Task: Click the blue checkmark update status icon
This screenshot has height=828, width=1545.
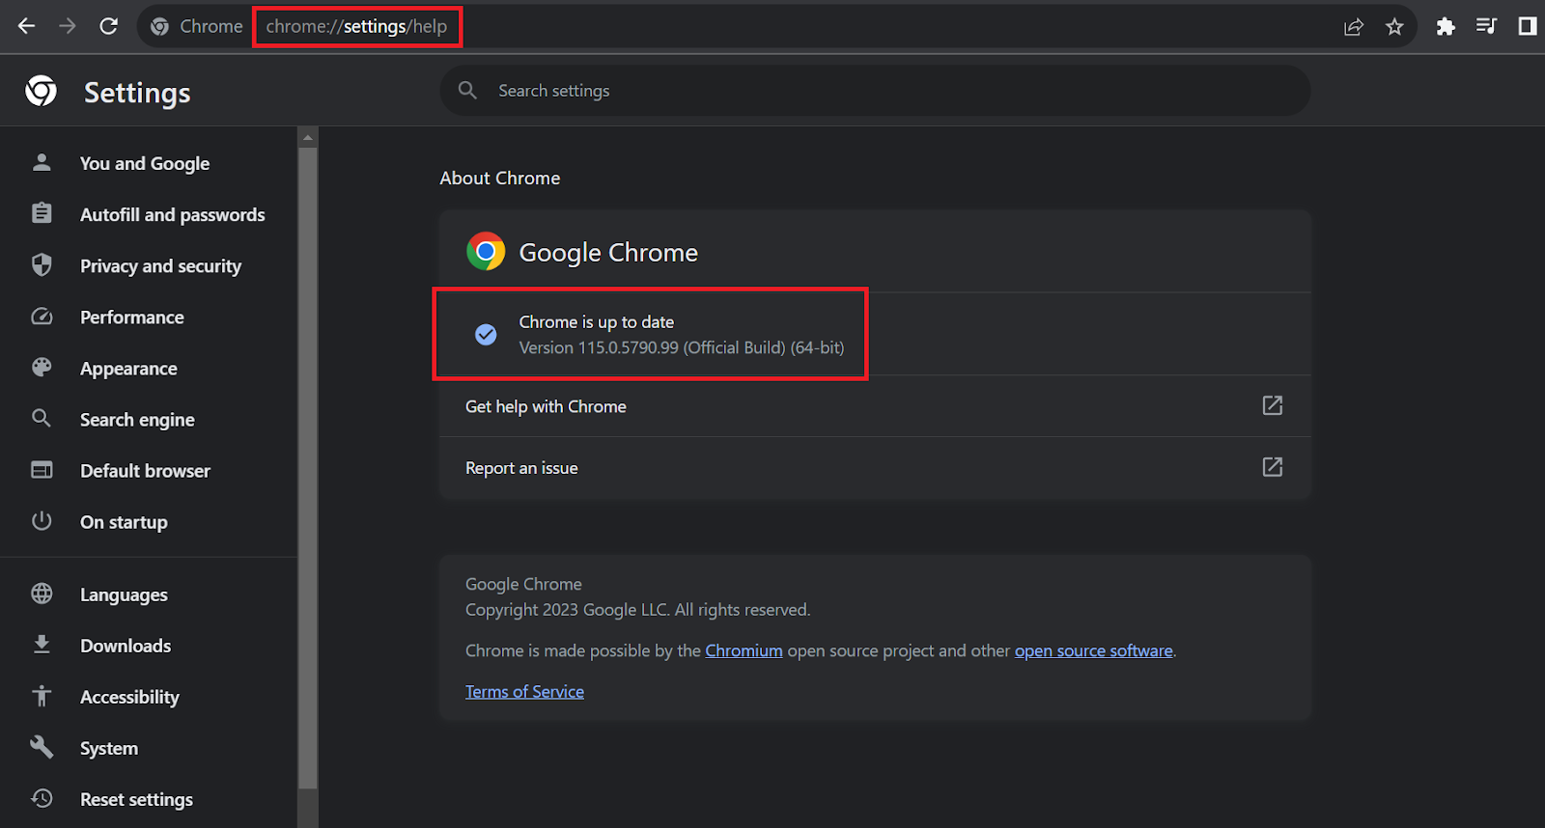Action: (486, 334)
